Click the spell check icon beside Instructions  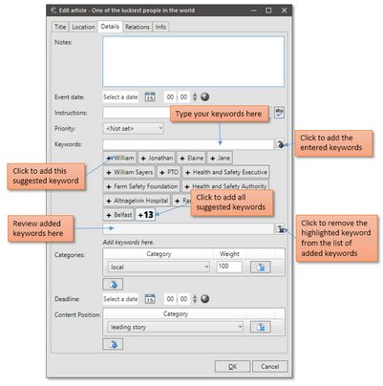click(279, 113)
